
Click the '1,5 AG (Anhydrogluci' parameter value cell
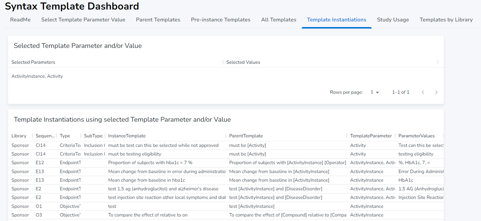pyautogui.click(x=421, y=189)
